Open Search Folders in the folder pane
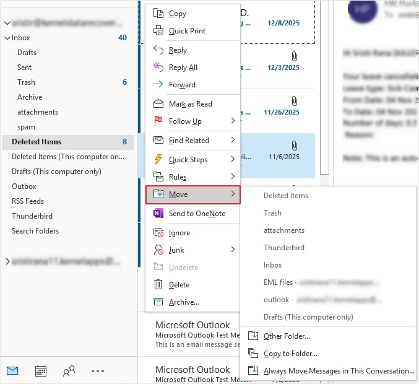This screenshot has height=384, width=419. pyautogui.click(x=35, y=231)
